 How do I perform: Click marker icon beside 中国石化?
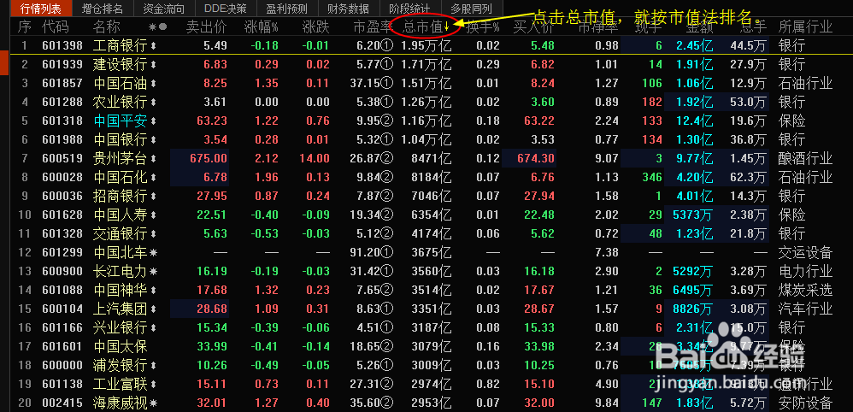pyautogui.click(x=153, y=178)
